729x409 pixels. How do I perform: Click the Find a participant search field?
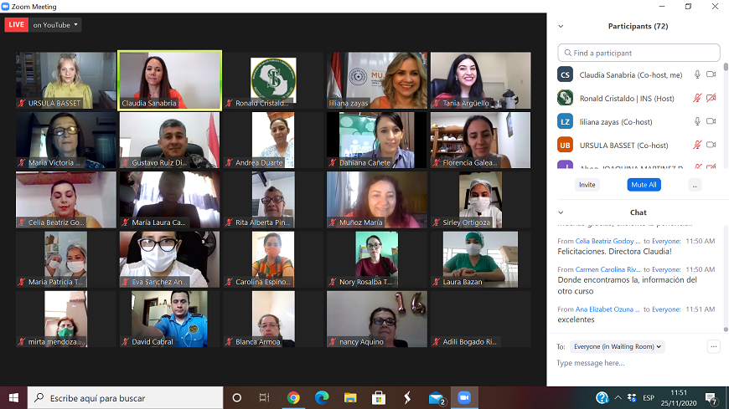click(639, 53)
